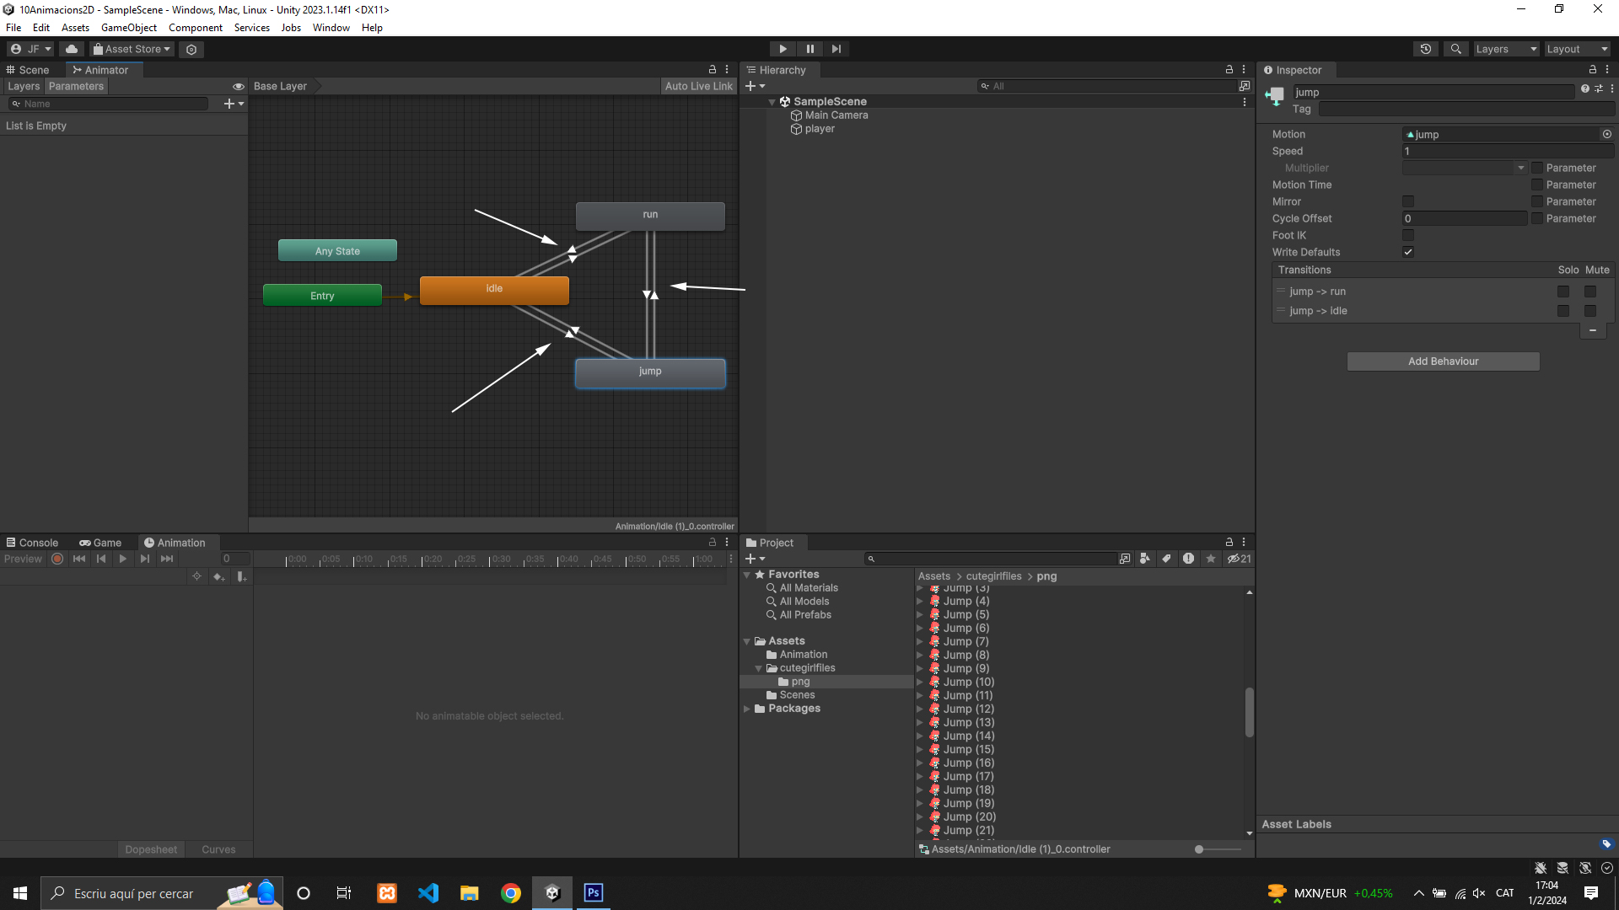Enable the Foot IK checkbox
The width and height of the screenshot is (1619, 910).
pyautogui.click(x=1407, y=235)
